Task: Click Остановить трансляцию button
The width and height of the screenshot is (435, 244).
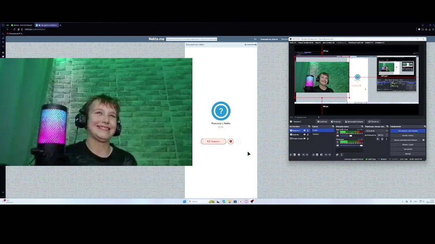Action: 408,131
